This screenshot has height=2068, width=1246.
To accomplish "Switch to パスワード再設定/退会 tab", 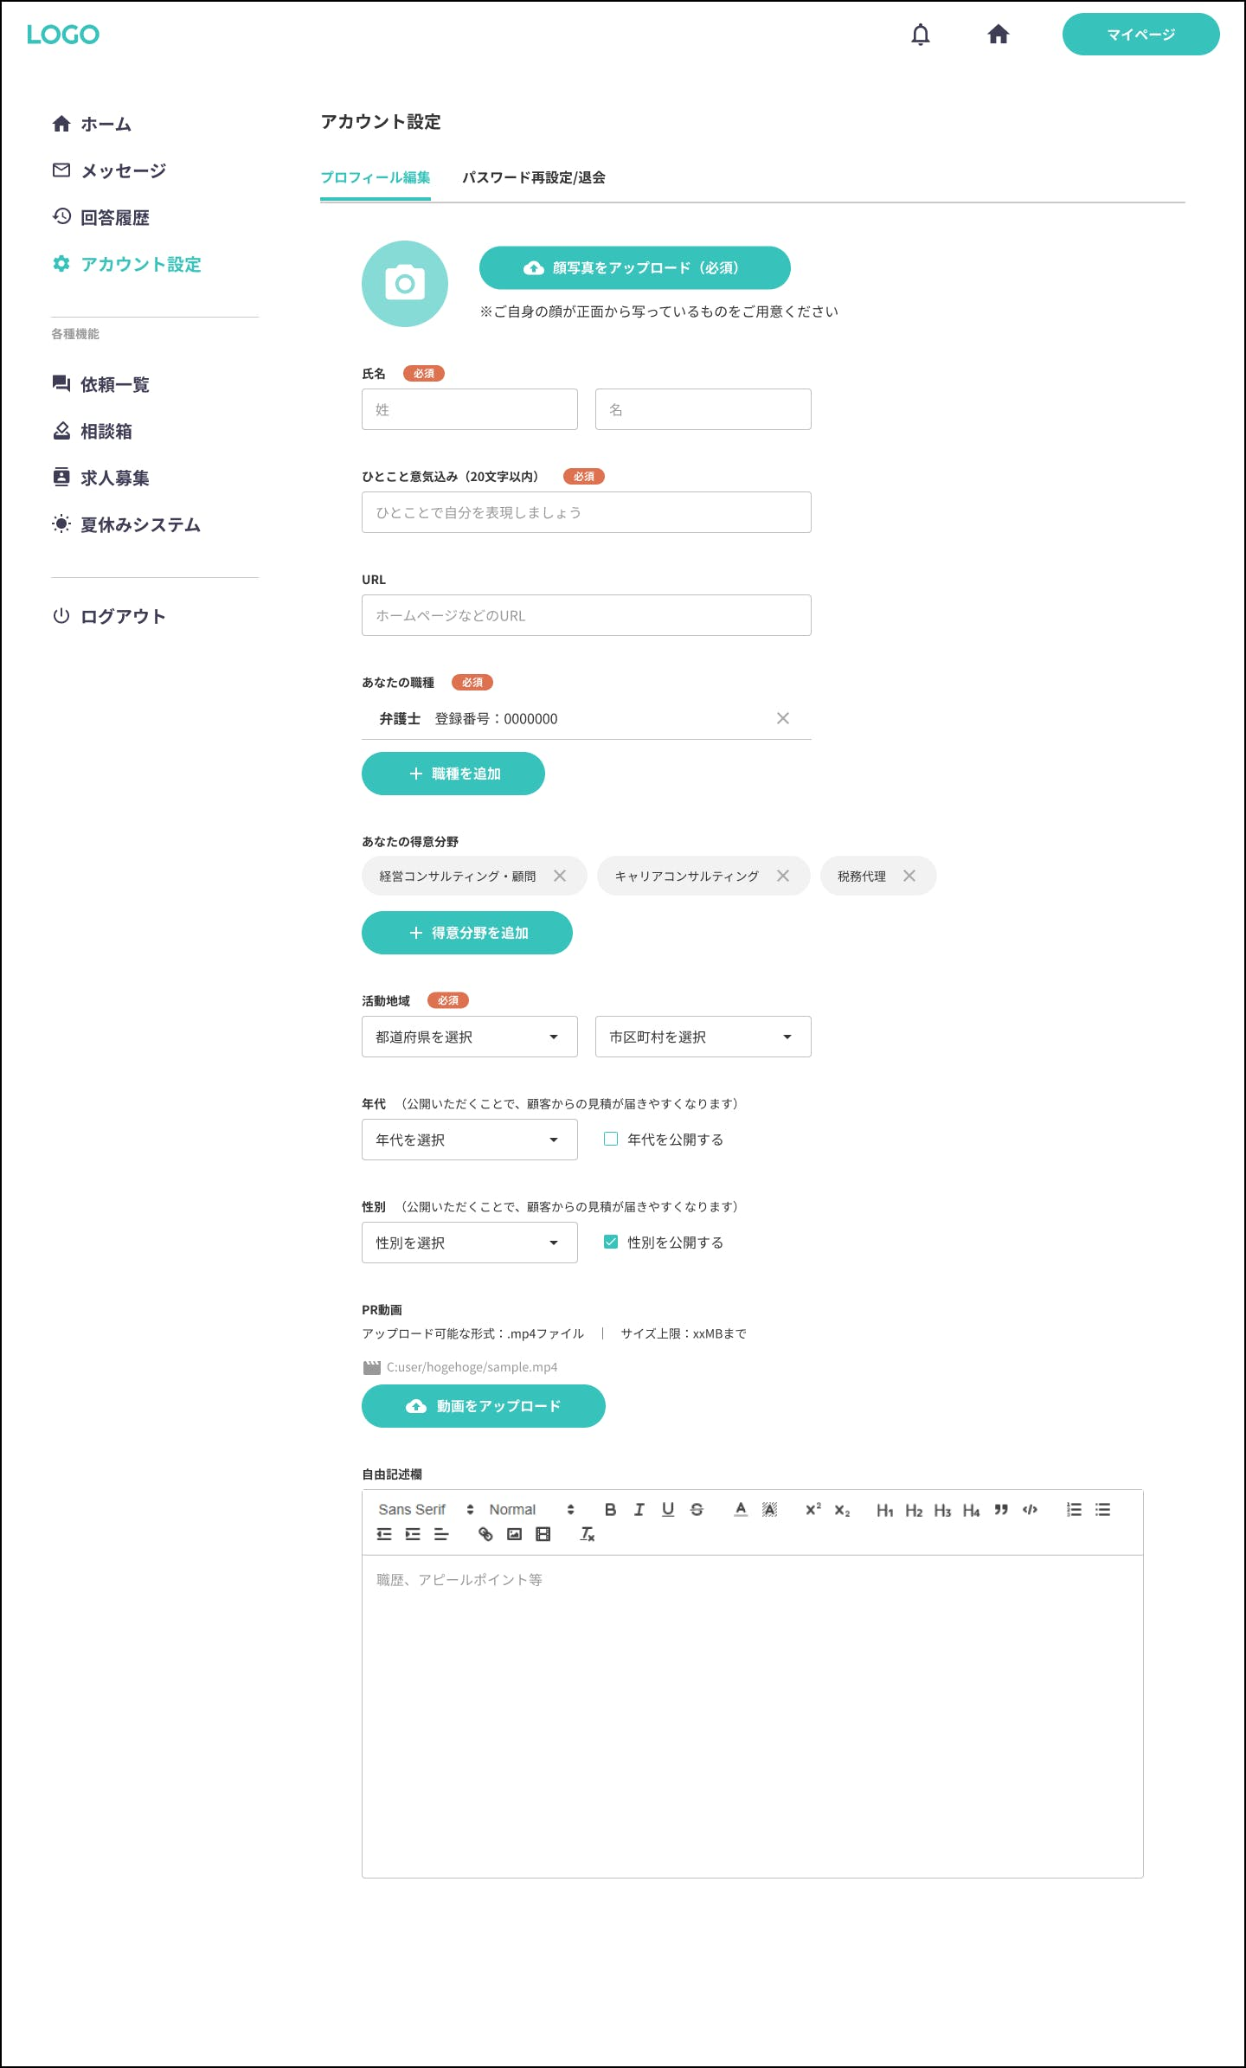I will 533,177.
